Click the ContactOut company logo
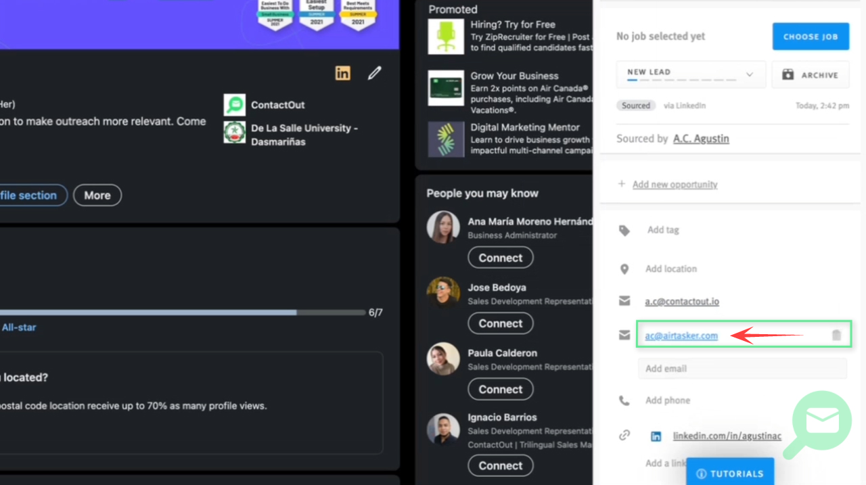This screenshot has width=866, height=485. (x=235, y=105)
